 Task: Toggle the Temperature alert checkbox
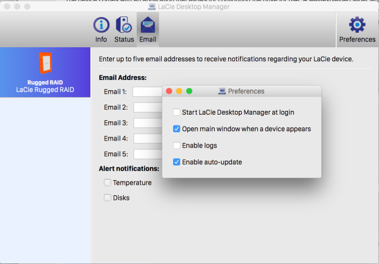click(x=107, y=183)
